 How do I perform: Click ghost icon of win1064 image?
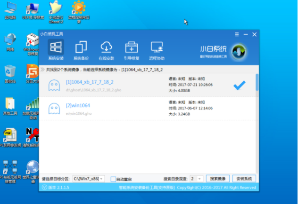click(54, 109)
